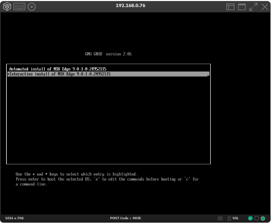Click the GNU GRUB version 2.06 header

coord(108,54)
